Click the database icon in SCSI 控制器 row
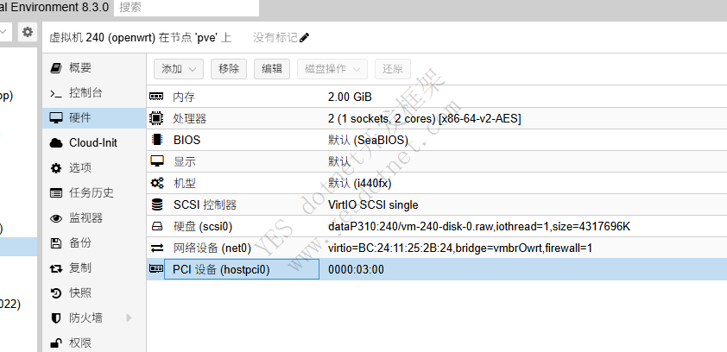This screenshot has height=352, width=727. coord(157,204)
